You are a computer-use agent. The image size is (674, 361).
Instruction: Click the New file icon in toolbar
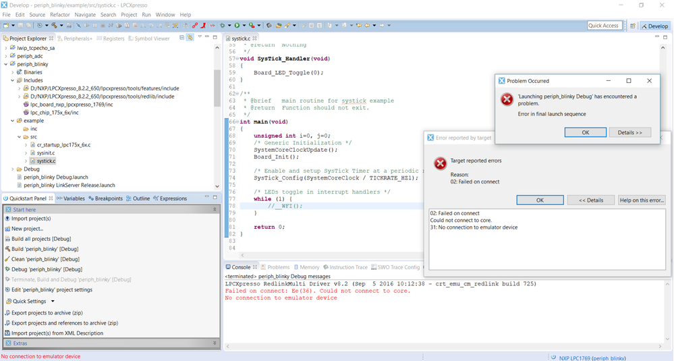click(x=6, y=26)
